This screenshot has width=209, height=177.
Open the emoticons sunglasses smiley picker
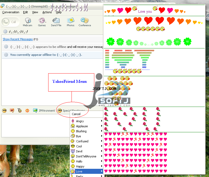pos(4,110)
